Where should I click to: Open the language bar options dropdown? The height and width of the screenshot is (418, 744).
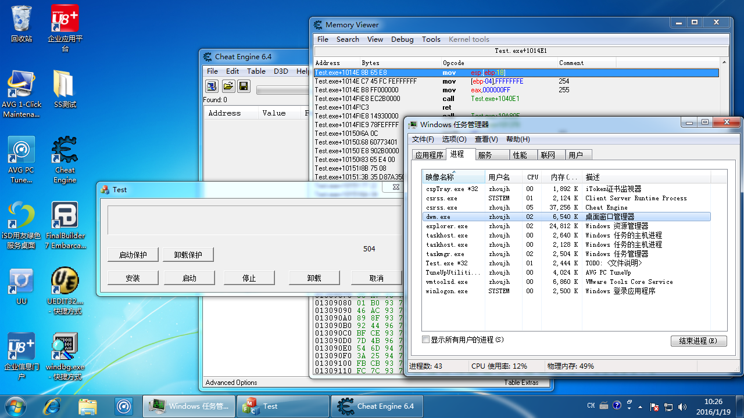[x=628, y=408]
